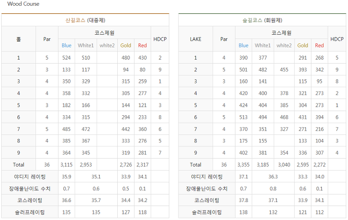This screenshot has width=348, height=220.
Task: Click the '118' slope rating value
Action: [143, 212]
